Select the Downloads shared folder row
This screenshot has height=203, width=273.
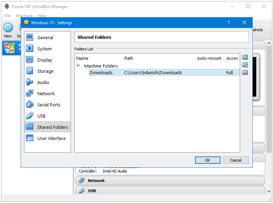101,73
